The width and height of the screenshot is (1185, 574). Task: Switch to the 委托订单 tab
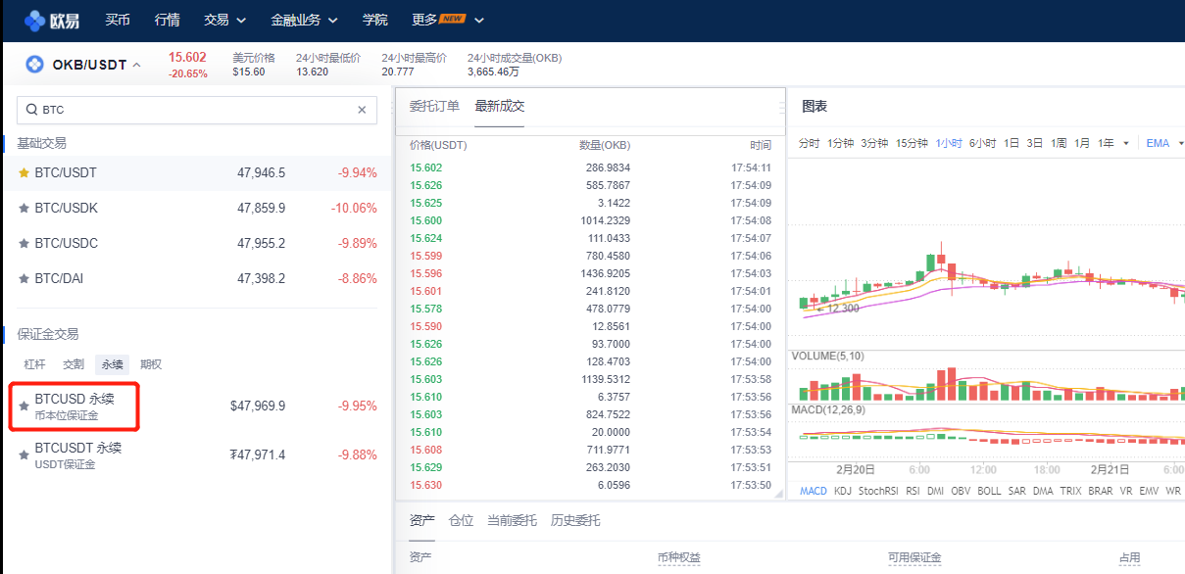[x=434, y=106]
